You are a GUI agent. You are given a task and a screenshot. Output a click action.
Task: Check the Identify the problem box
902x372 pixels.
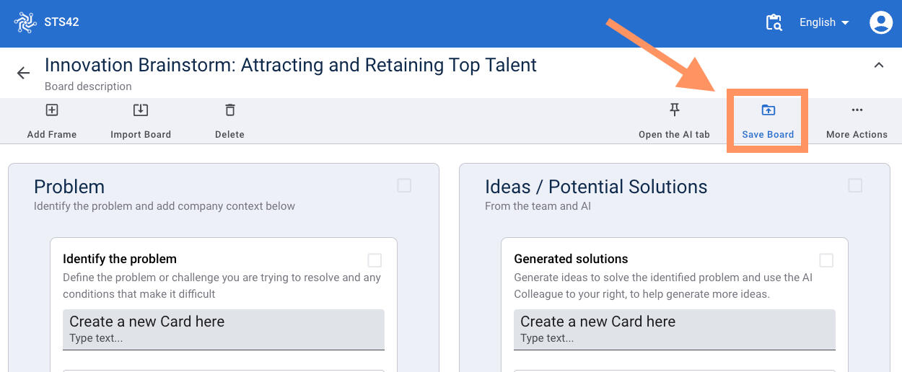click(x=375, y=260)
